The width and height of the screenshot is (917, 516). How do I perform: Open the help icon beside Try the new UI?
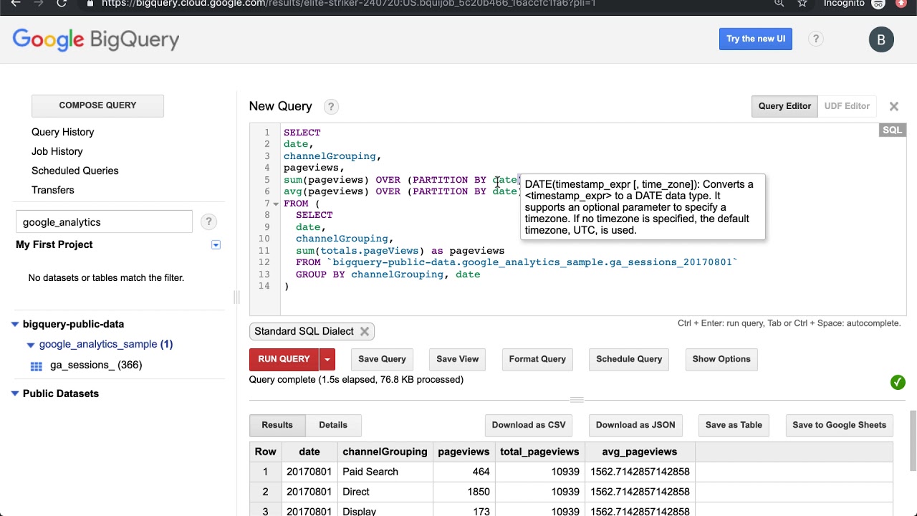(x=815, y=39)
